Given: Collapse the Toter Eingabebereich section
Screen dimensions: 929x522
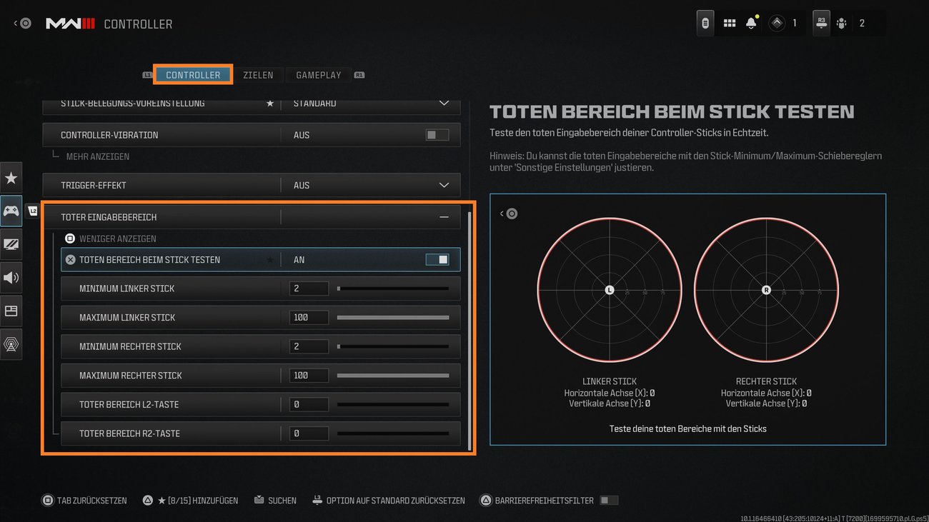Looking at the screenshot, I should (443, 216).
